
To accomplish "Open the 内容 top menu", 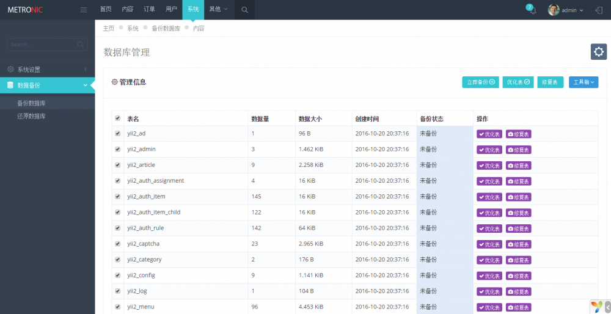I will [128, 9].
